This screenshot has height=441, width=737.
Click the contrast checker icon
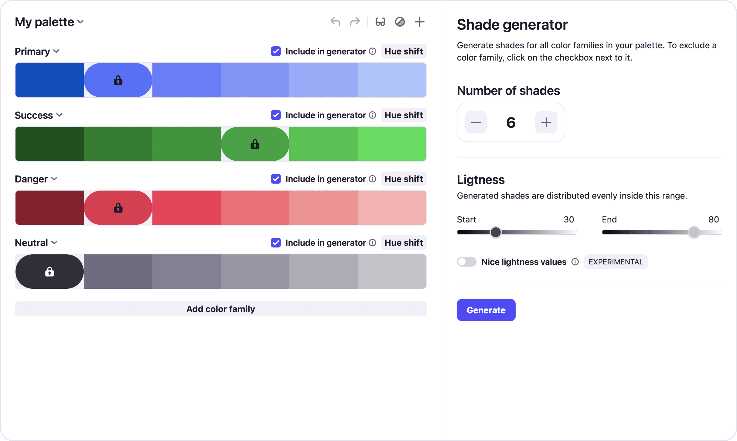click(x=400, y=21)
